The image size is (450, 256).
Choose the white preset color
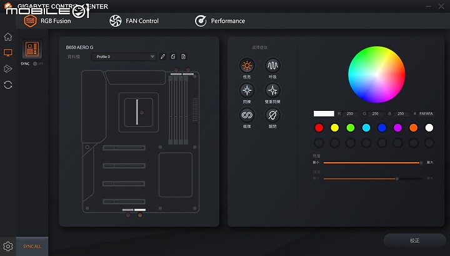429,128
